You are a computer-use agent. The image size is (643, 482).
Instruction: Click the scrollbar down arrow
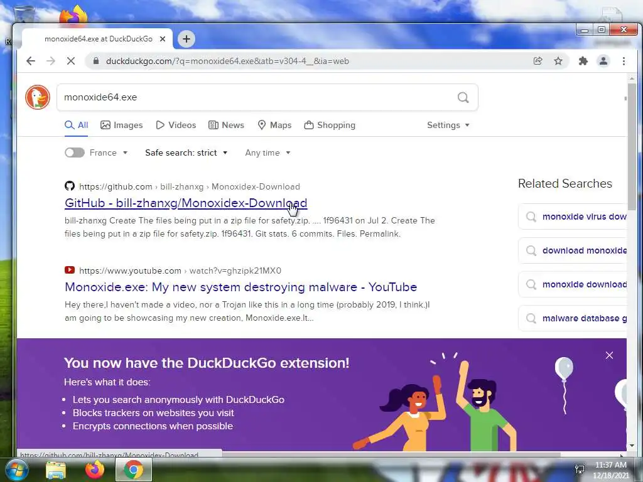point(632,445)
